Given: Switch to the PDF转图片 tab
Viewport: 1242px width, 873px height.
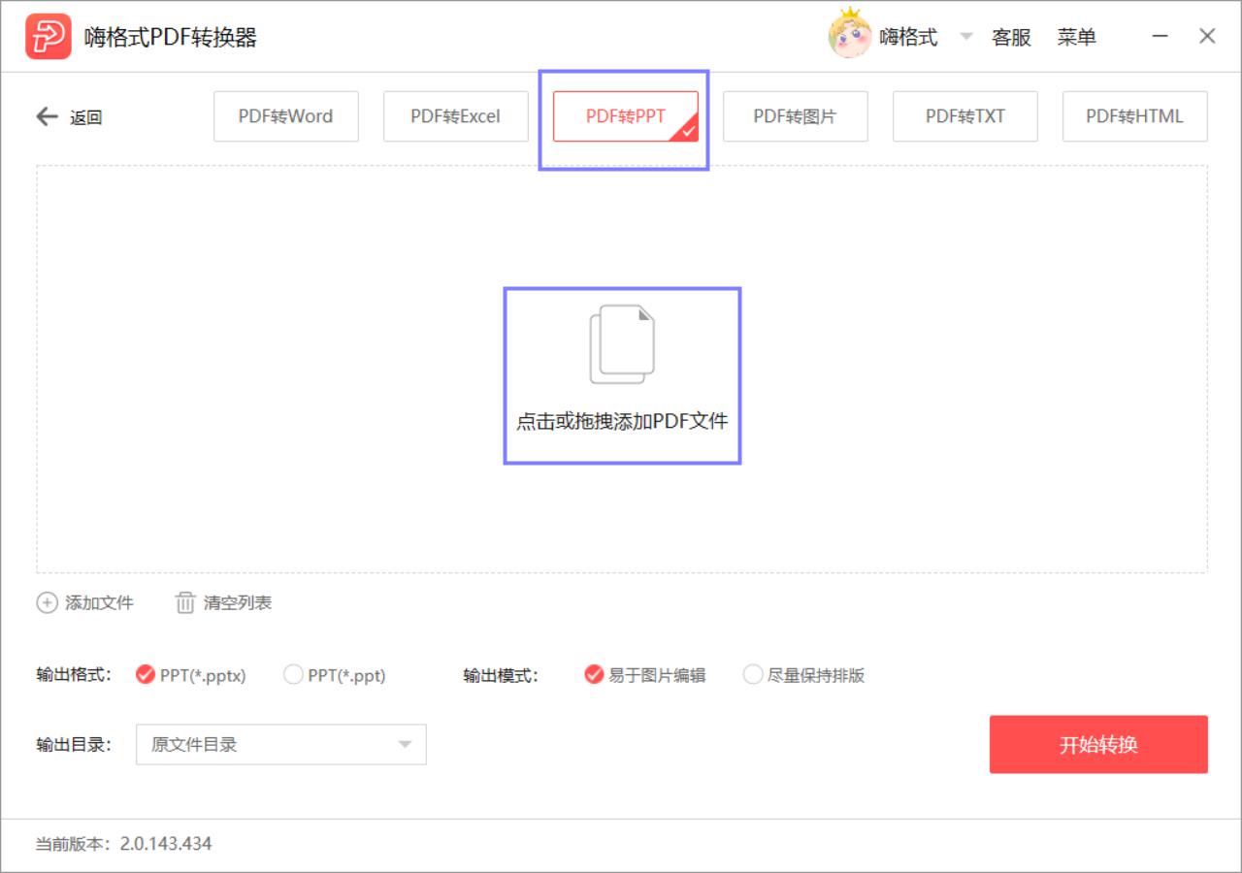Looking at the screenshot, I should (x=796, y=116).
